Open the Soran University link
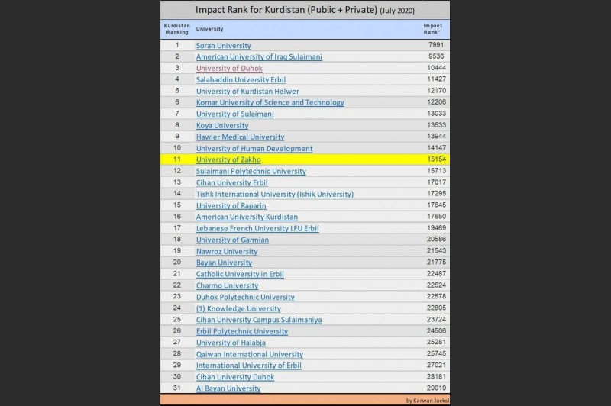Screen dimensions: 611x406 (x=223, y=46)
